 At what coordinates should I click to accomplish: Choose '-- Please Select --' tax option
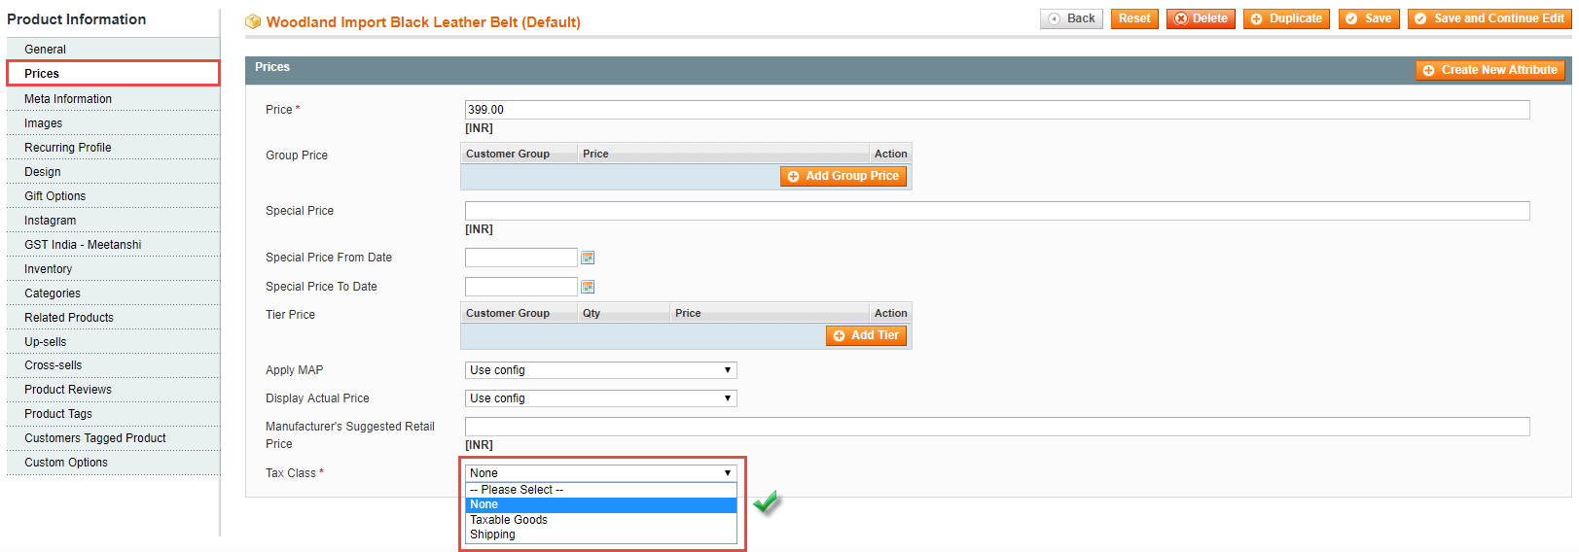pos(600,490)
